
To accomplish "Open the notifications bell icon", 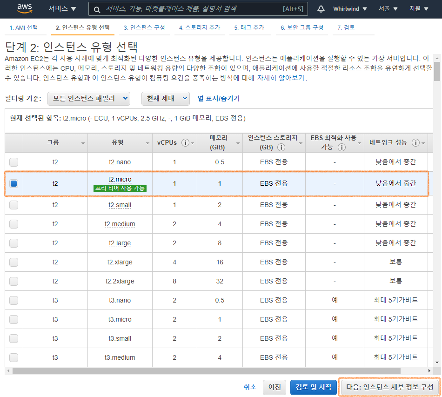I will pos(321,9).
